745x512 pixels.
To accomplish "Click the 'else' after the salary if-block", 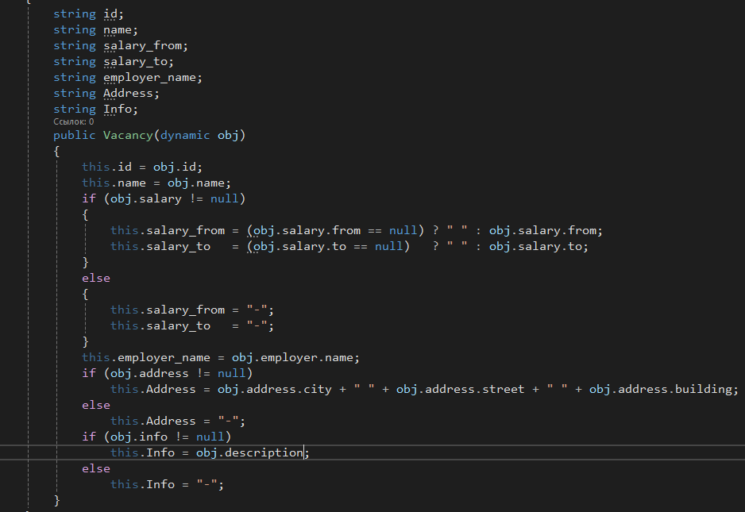I will click(x=96, y=279).
